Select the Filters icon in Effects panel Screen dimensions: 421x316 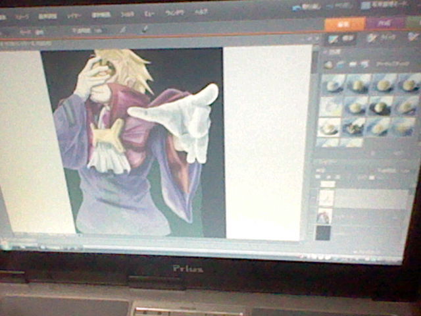pos(329,64)
